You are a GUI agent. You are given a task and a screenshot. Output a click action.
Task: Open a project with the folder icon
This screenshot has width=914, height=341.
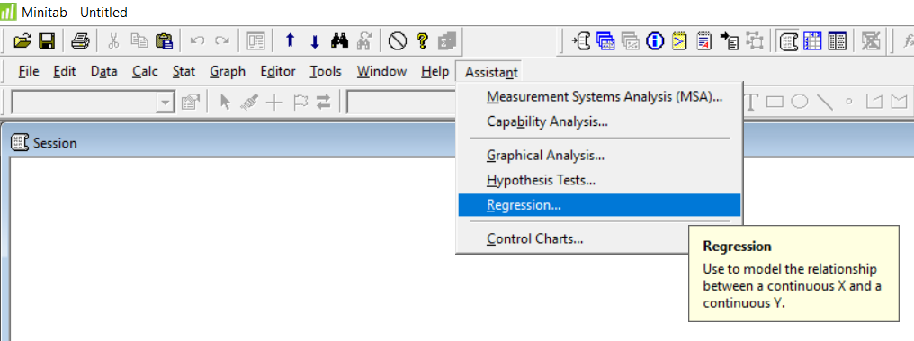22,41
